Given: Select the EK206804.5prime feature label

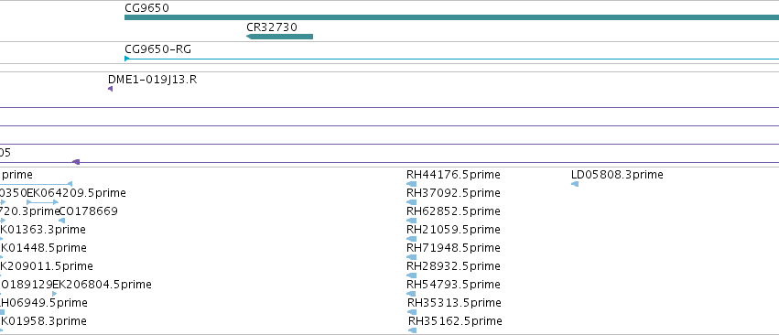Looking at the screenshot, I should click(x=102, y=285).
